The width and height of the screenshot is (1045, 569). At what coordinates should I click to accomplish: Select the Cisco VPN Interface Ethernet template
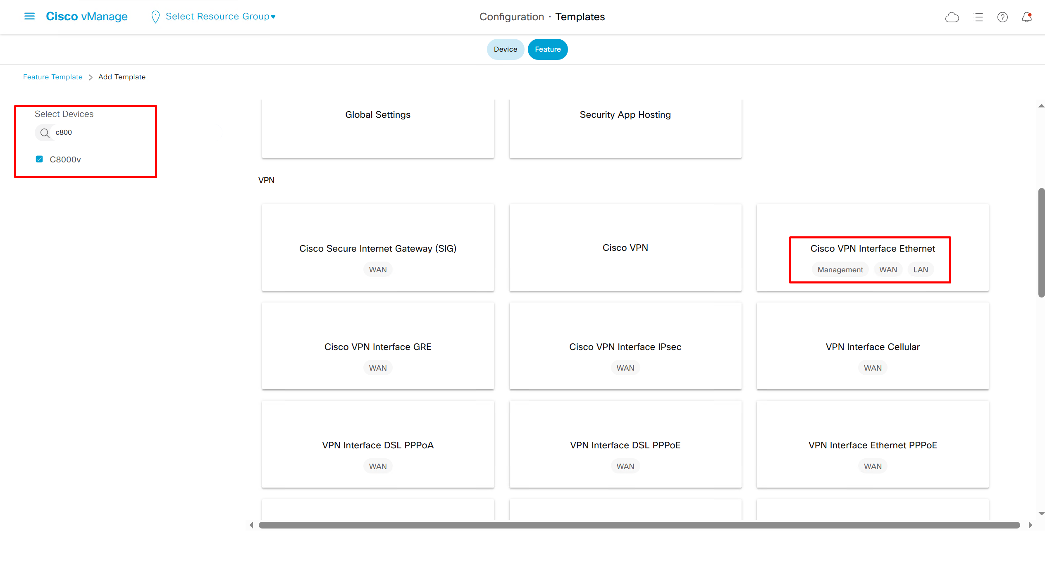(x=872, y=248)
